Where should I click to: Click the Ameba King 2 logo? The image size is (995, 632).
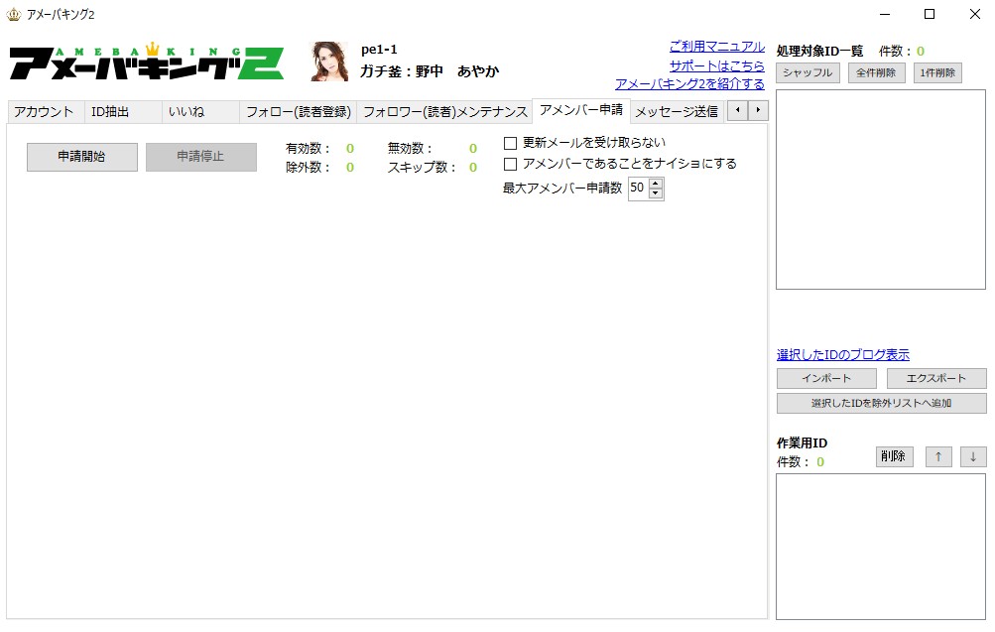pyautogui.click(x=147, y=62)
